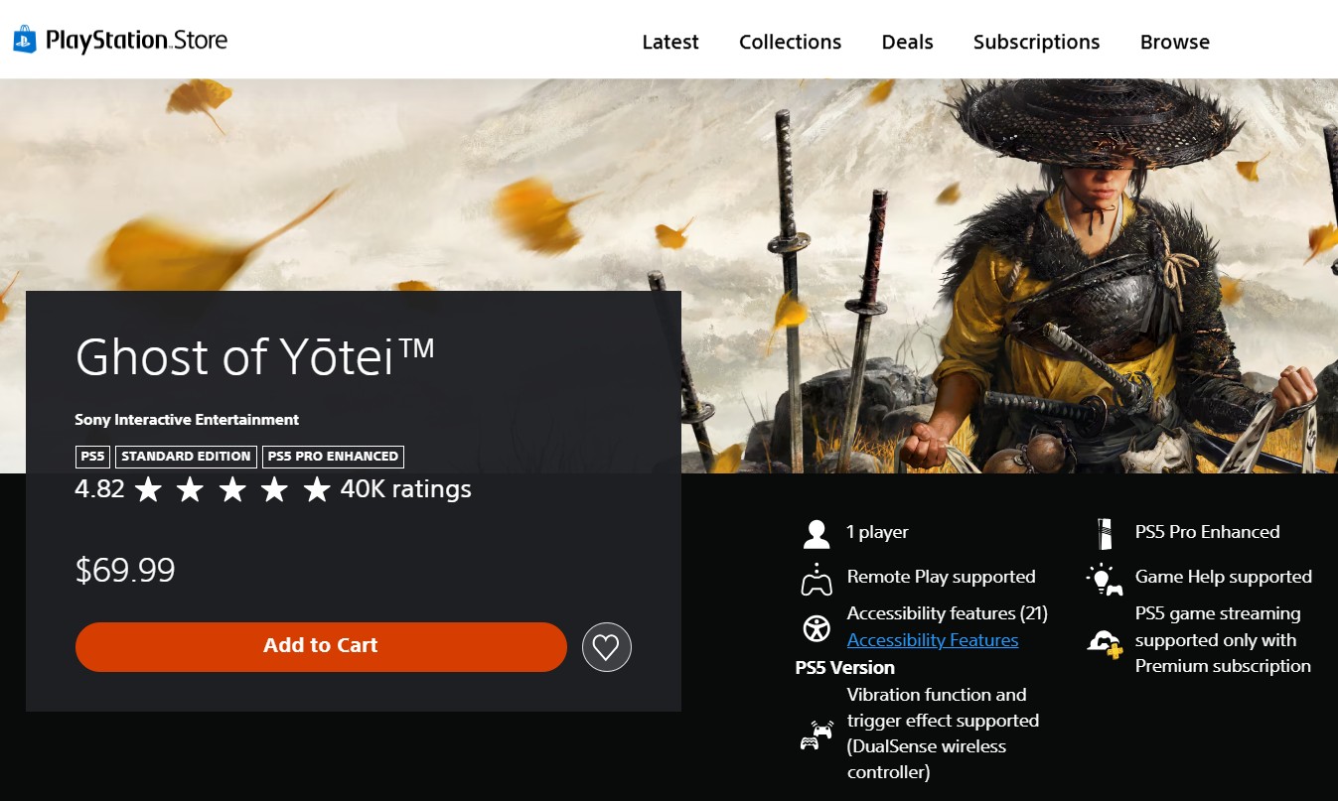
Task: Click the 4.82 star rating row
Action: [272, 489]
